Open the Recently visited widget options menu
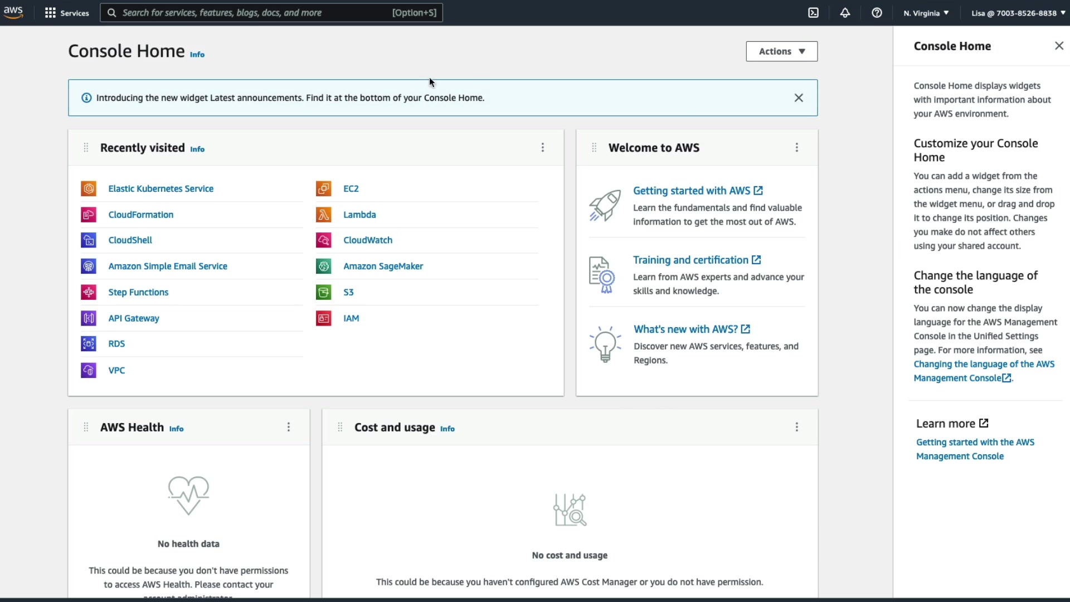1070x602 pixels. pos(542,148)
